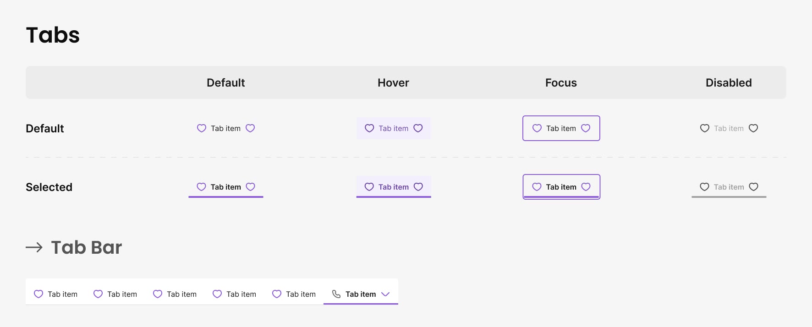
Task: Click left heart icon in Default-row Focus tab
Action: tap(537, 128)
